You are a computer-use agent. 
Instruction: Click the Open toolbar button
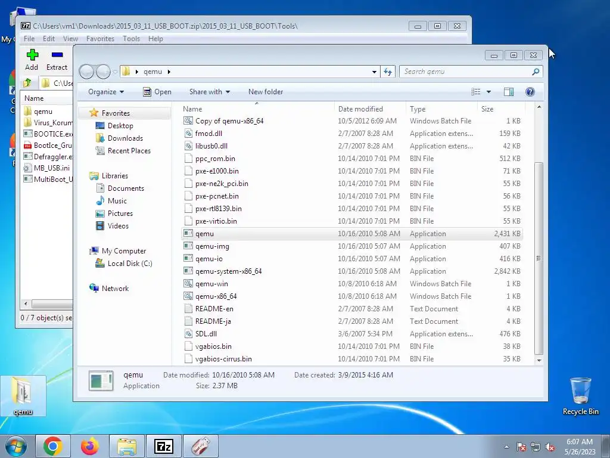point(157,92)
